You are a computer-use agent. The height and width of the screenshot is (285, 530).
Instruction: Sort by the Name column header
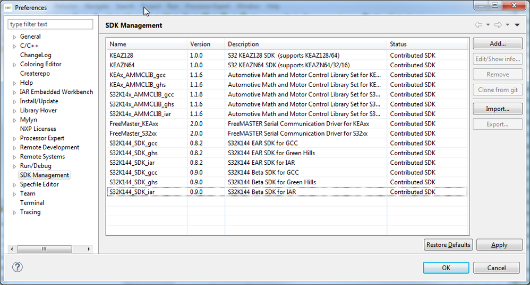147,44
